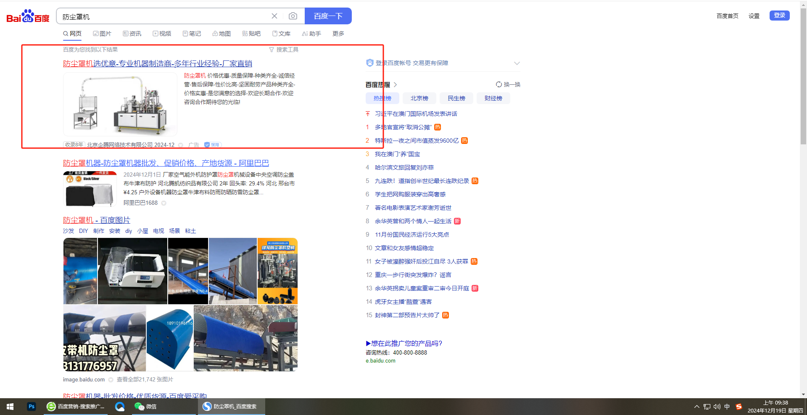Switch to the 图片 tab
This screenshot has height=415, width=807.
tap(102, 34)
